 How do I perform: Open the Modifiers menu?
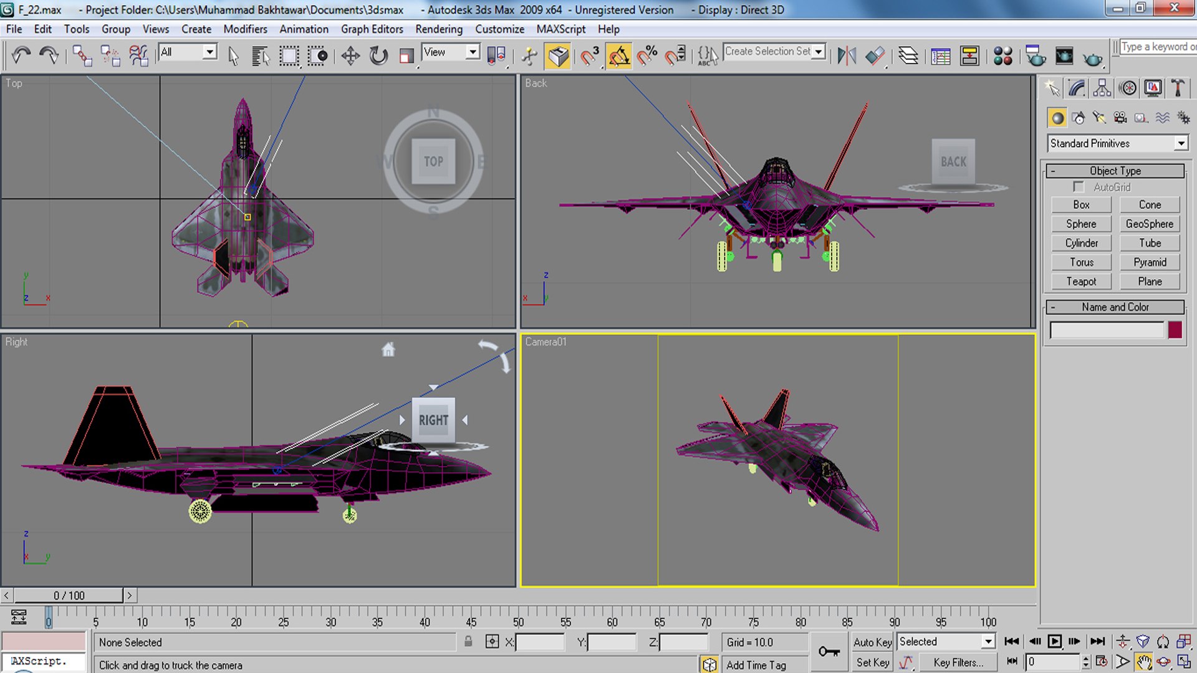pyautogui.click(x=245, y=29)
